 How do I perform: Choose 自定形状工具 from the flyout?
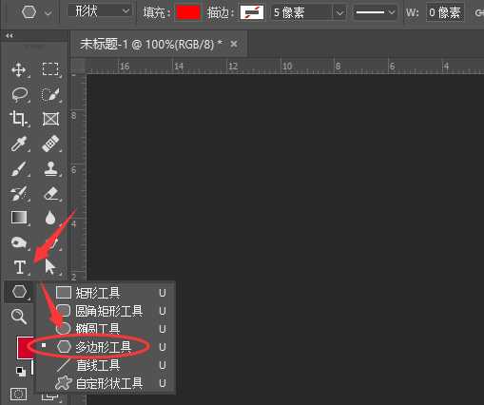pos(106,383)
